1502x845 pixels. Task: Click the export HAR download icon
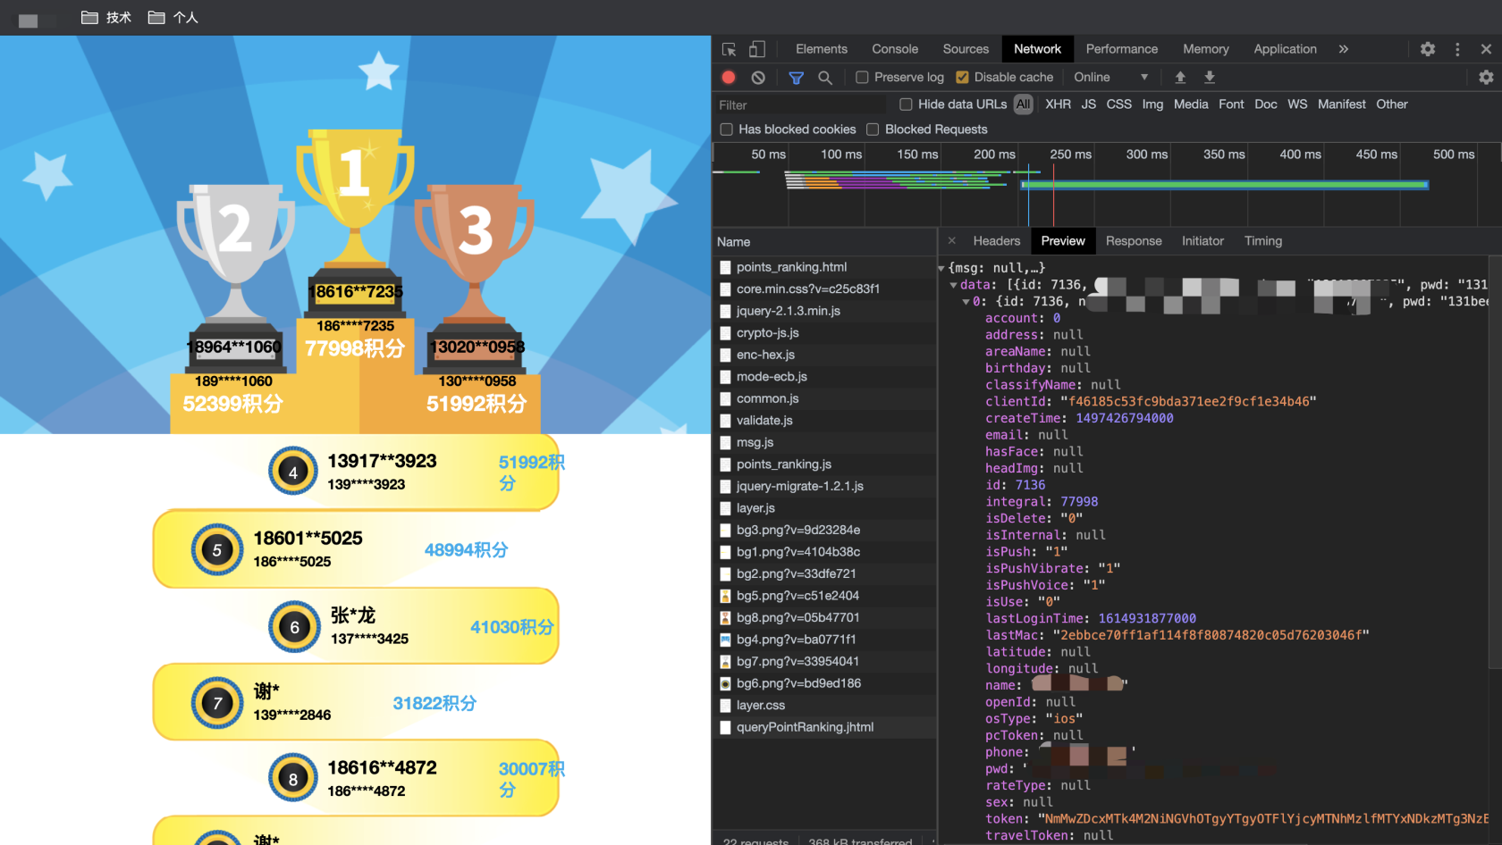pyautogui.click(x=1210, y=78)
